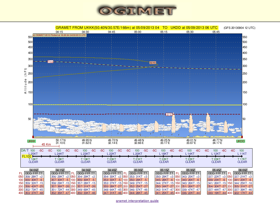The image size is (280, 210).
Task: Click the red marker at the UKKK ground start
Action: pos(33,137)
